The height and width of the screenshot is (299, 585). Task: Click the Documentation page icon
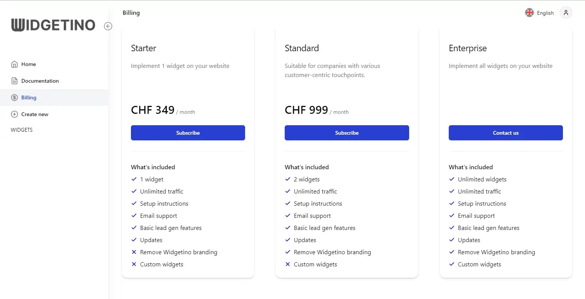click(14, 81)
